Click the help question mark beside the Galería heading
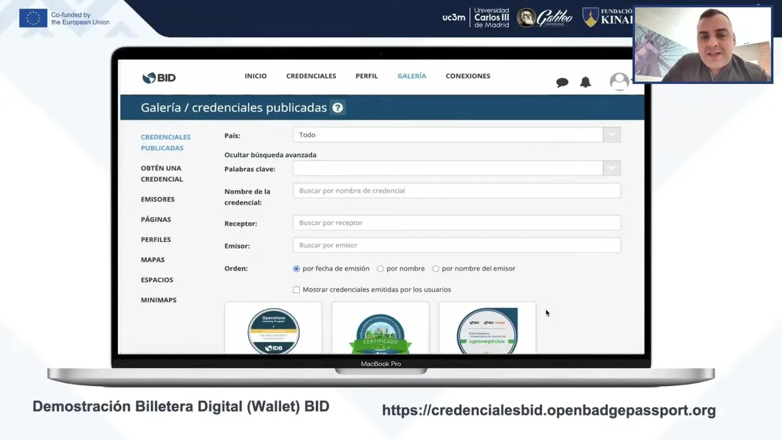The width and height of the screenshot is (782, 440). 337,108
